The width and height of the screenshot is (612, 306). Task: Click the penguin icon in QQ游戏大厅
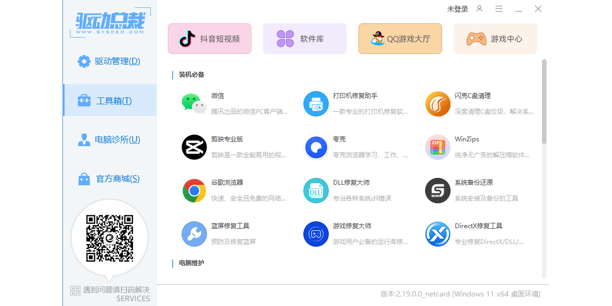tap(377, 39)
